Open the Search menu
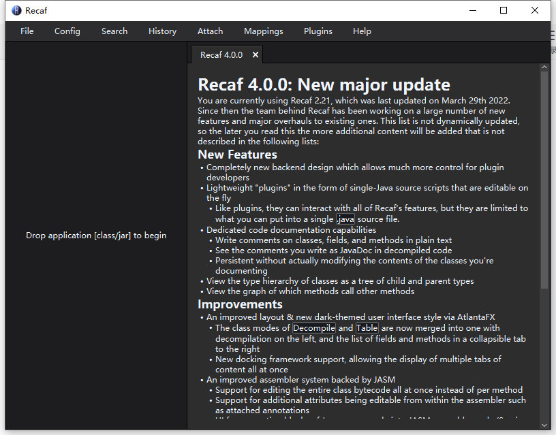This screenshot has width=556, height=435. [x=114, y=31]
